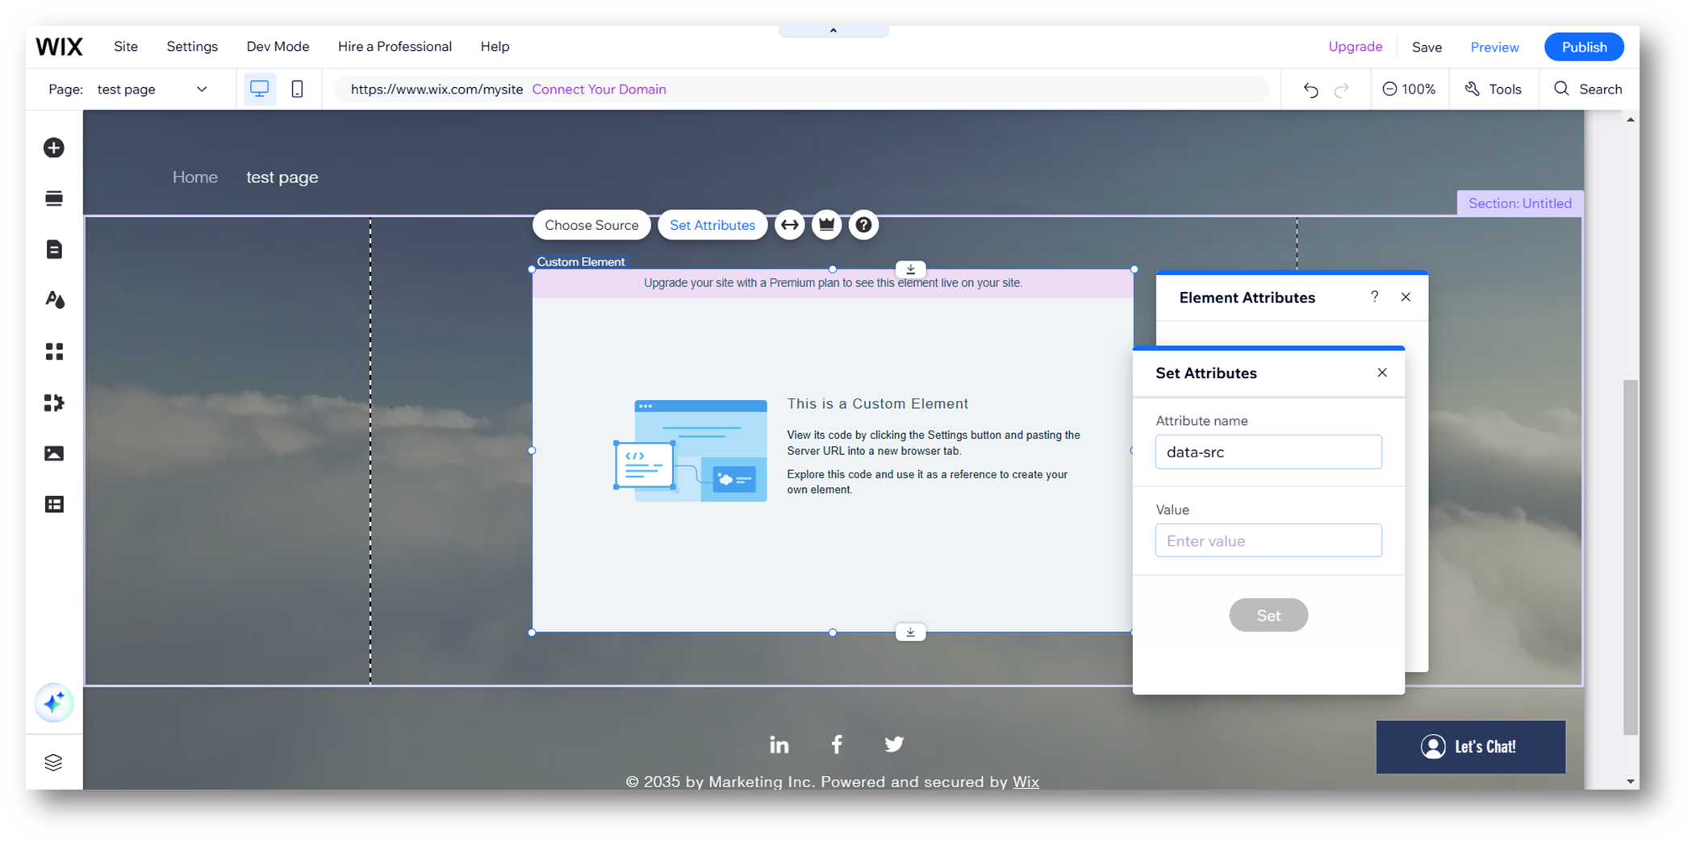
Task: Click the stretch element icon
Action: tap(789, 225)
